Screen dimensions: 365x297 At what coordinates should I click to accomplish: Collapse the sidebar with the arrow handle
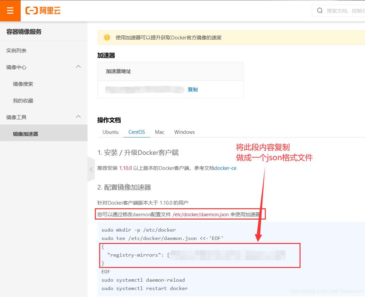[91, 169]
